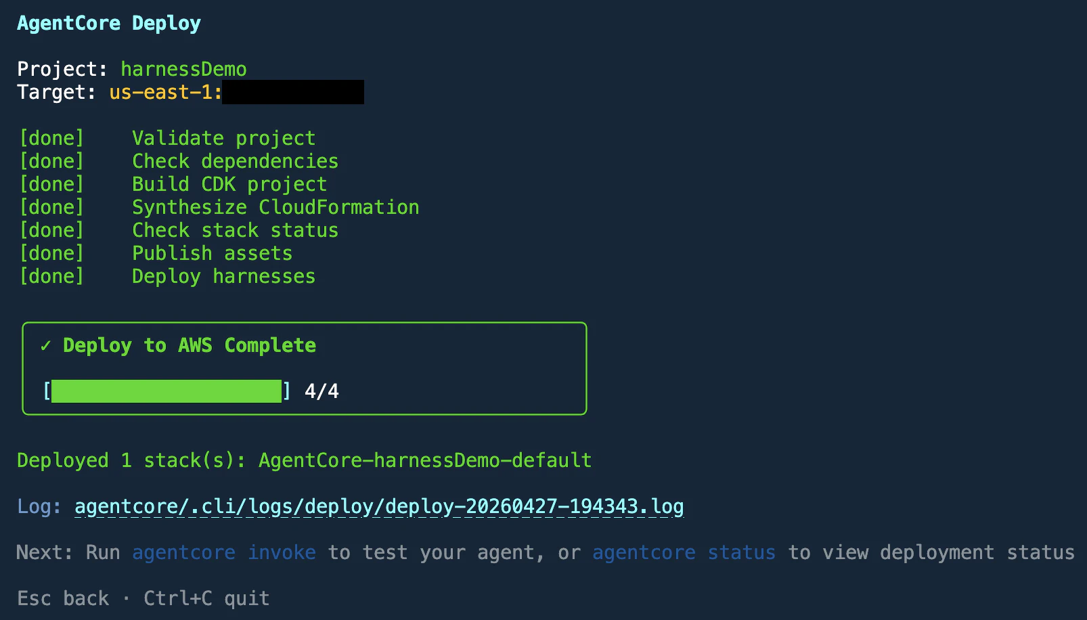This screenshot has height=620, width=1087.
Task: Click the [done] marker for Validate project
Action: [51, 138]
